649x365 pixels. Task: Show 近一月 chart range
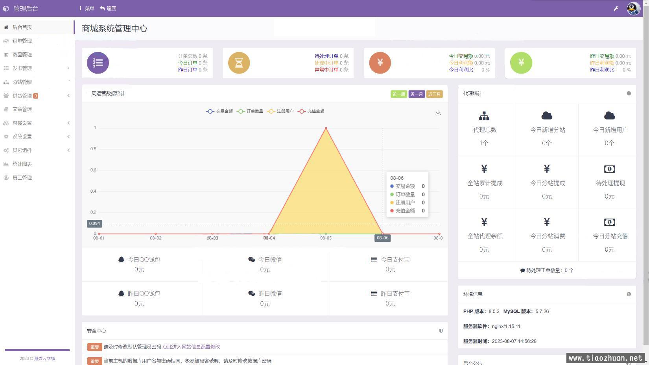(417, 94)
